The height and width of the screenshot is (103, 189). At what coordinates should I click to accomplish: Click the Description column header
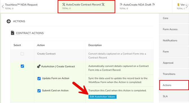point(95,45)
